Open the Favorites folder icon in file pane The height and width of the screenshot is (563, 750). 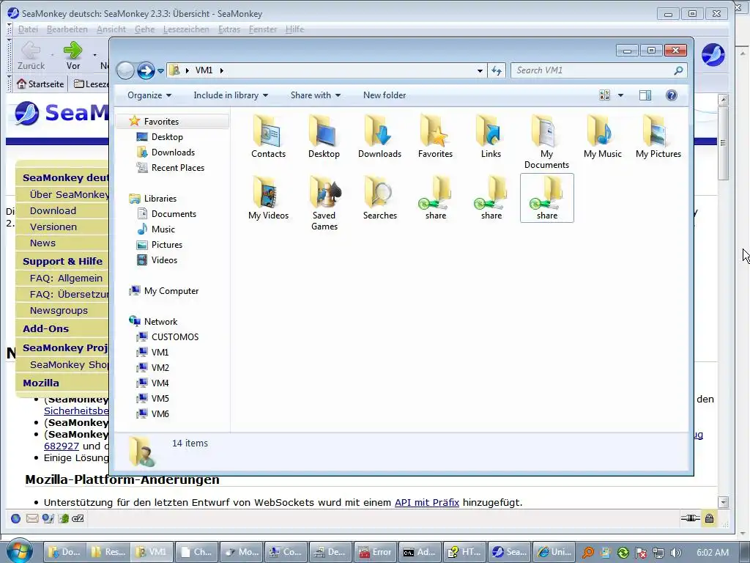click(435, 136)
